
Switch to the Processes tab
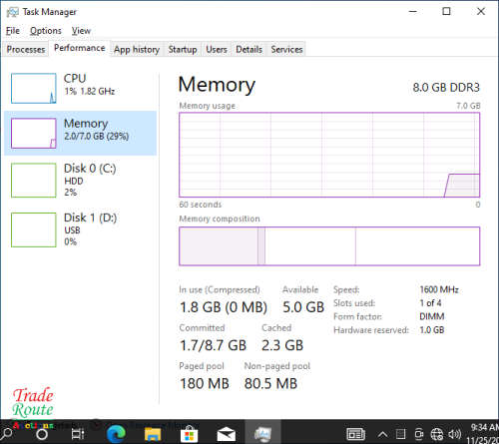26,49
